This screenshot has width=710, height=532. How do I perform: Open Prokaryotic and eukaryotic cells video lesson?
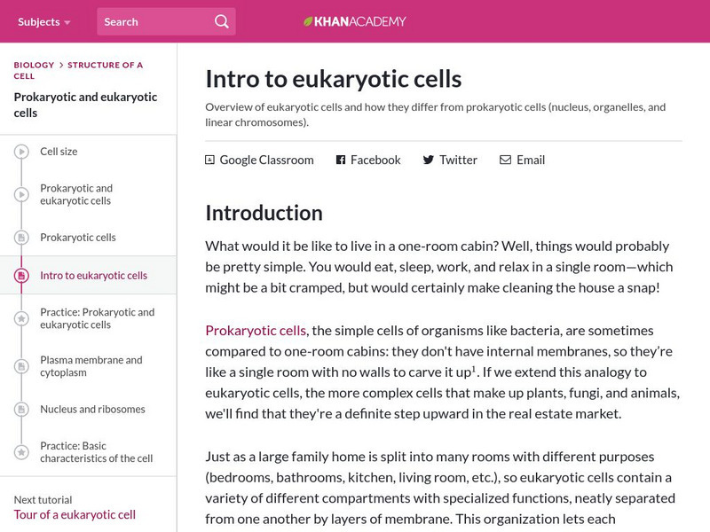pyautogui.click(x=76, y=194)
